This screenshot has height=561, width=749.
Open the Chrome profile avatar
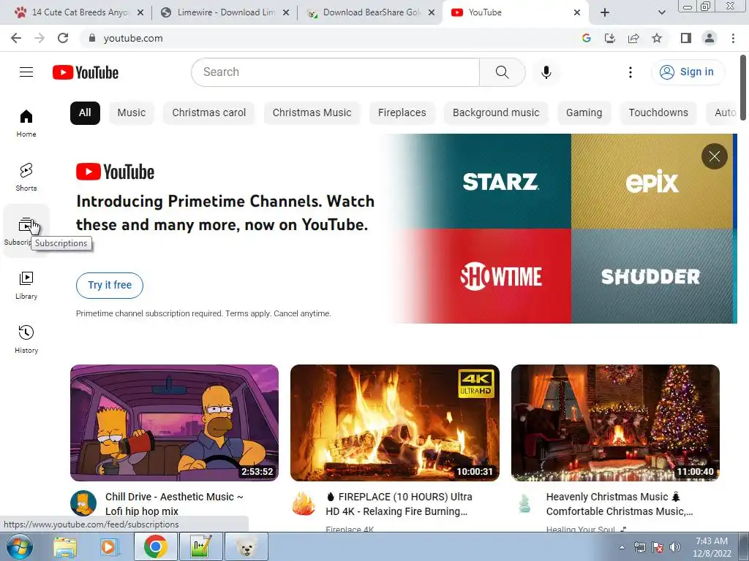coord(710,38)
